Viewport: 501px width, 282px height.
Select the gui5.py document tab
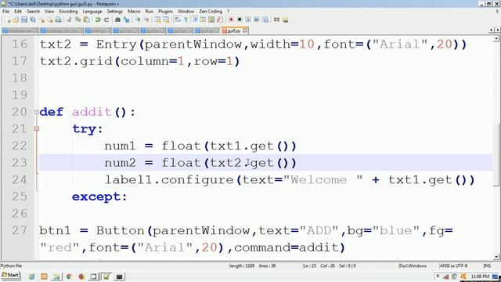[234, 31]
